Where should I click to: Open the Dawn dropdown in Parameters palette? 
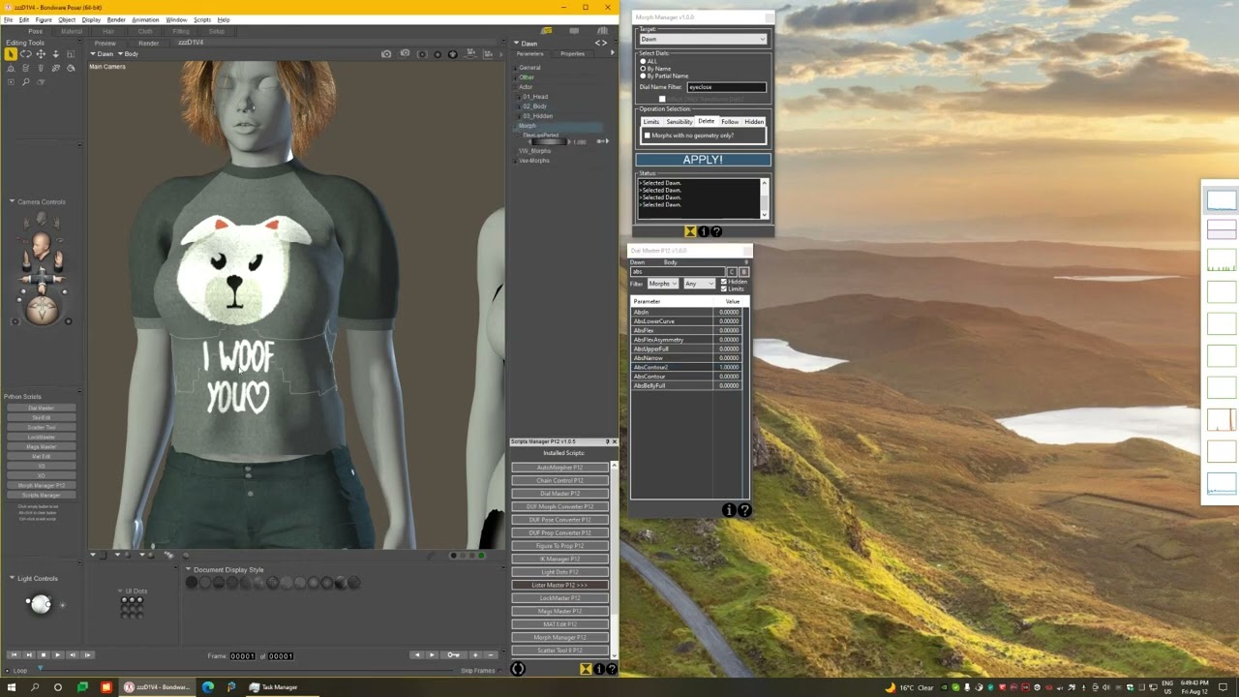(526, 44)
